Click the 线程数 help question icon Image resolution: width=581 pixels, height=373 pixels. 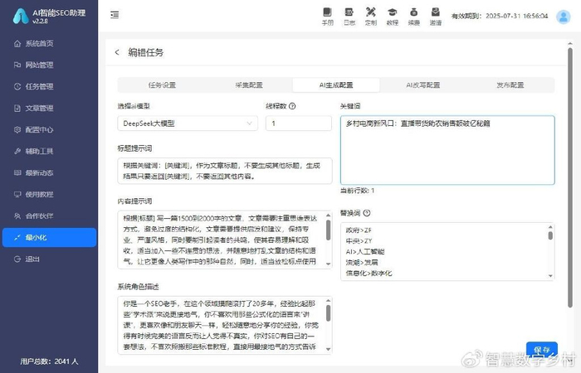(x=292, y=106)
